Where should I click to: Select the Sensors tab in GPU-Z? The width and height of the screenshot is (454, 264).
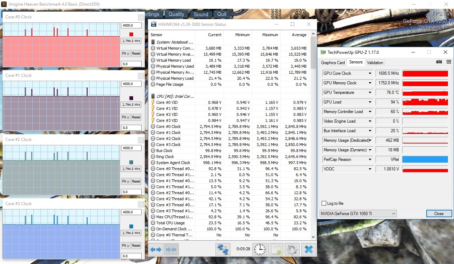point(356,62)
